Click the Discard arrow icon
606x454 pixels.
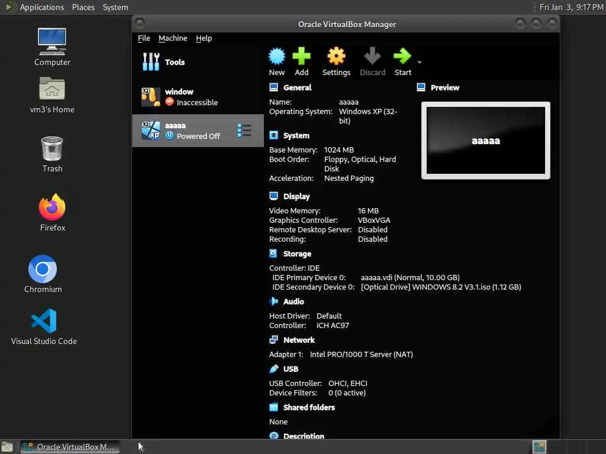[x=373, y=56]
